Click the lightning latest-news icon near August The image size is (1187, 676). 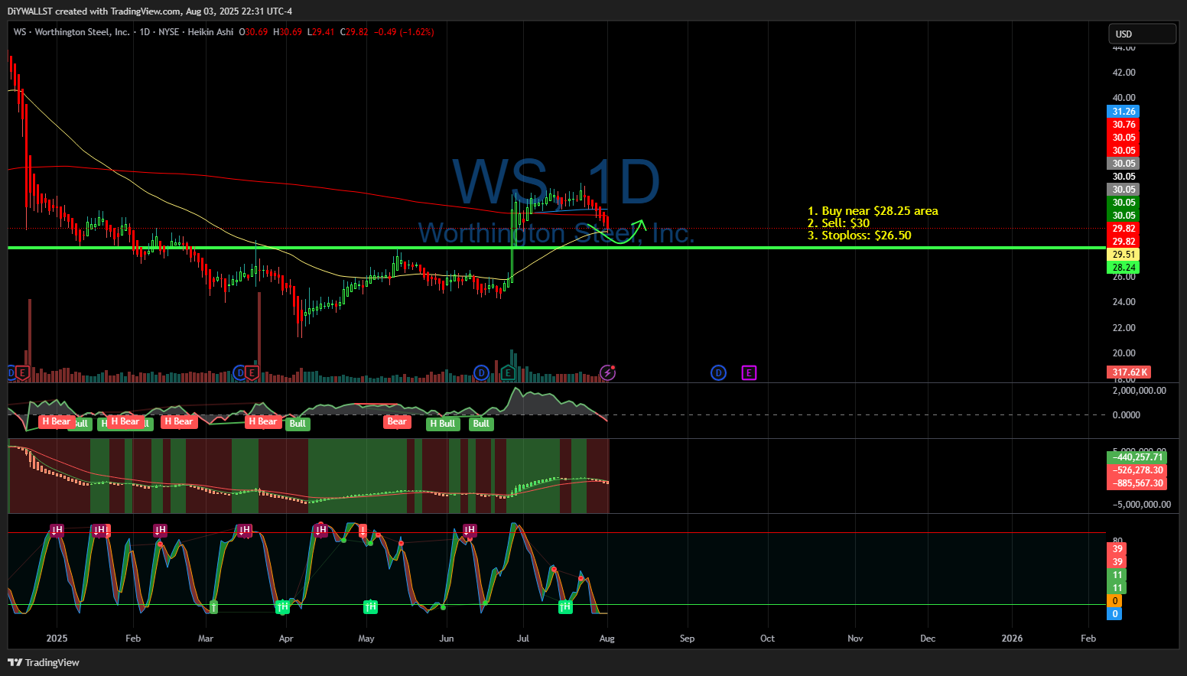click(607, 372)
